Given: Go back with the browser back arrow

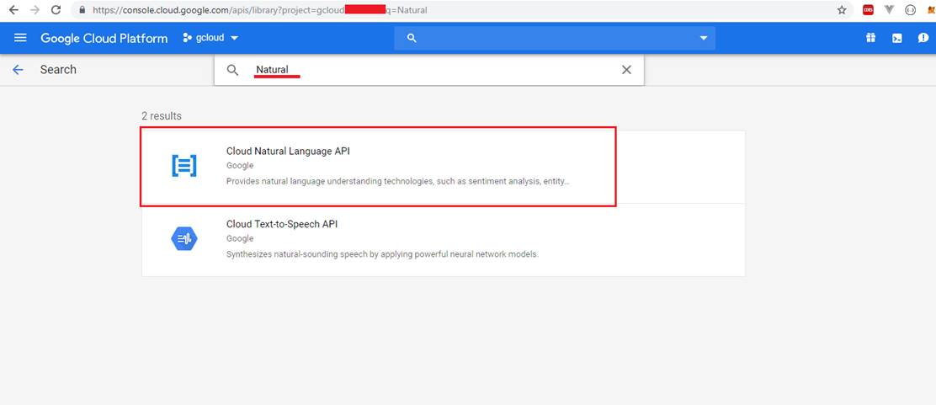Looking at the screenshot, I should coord(13,10).
